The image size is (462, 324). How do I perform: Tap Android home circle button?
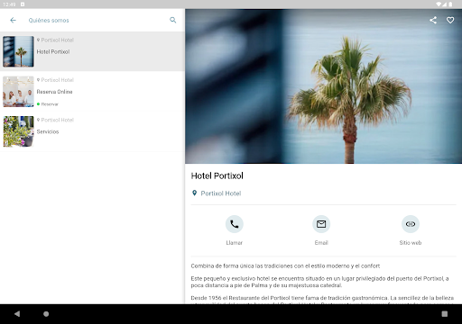(46, 314)
